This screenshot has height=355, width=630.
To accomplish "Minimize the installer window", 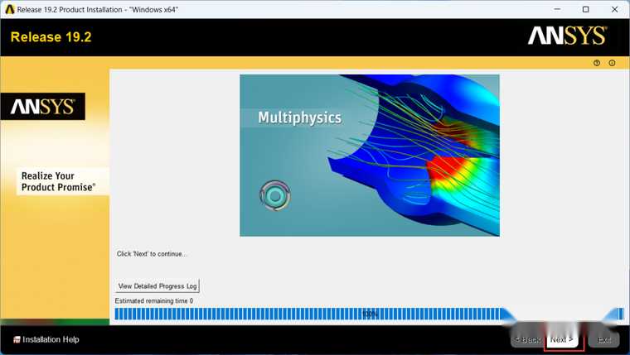I will tap(557, 9).
